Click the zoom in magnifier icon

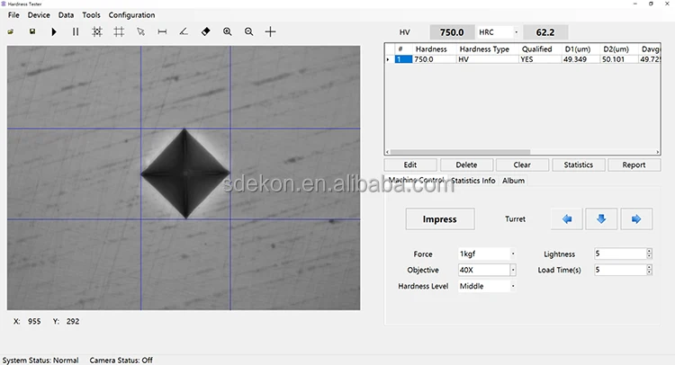228,31
